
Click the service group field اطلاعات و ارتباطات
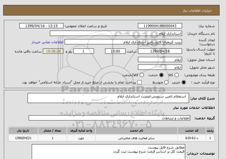pyautogui.click(x=109, y=118)
